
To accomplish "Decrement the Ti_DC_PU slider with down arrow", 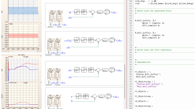I will tap(58, 46).
